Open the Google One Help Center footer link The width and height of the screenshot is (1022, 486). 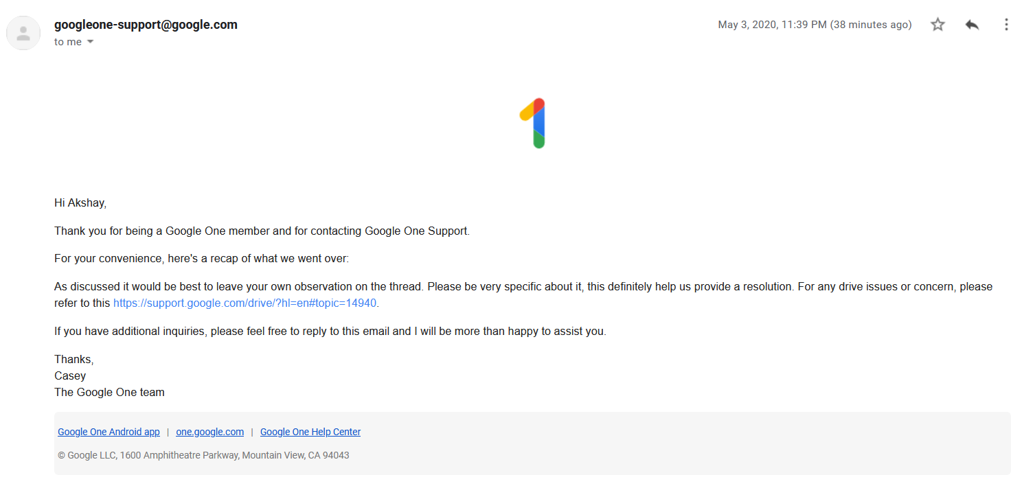(310, 432)
